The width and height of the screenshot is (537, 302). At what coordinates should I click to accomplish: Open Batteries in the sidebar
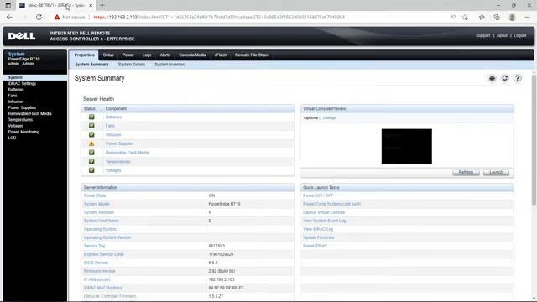(16, 90)
